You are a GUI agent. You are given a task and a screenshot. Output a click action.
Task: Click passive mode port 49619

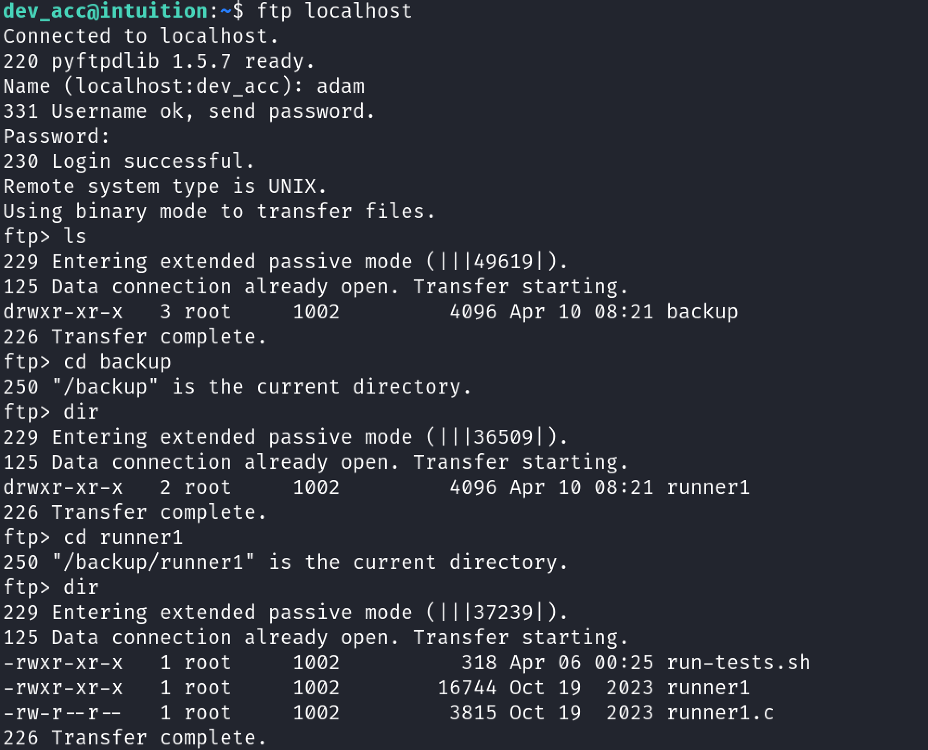(503, 262)
